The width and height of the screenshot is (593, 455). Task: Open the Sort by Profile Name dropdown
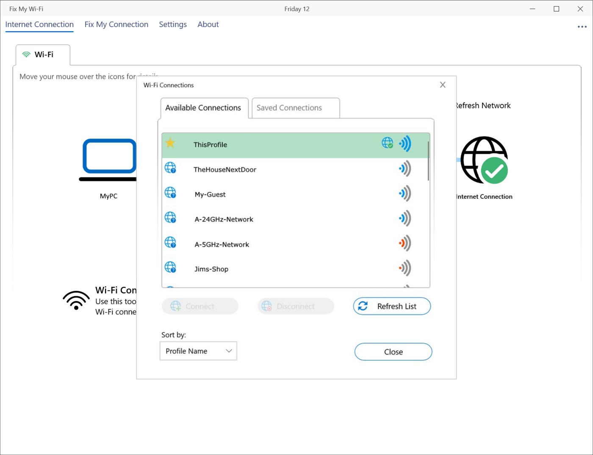(x=198, y=351)
